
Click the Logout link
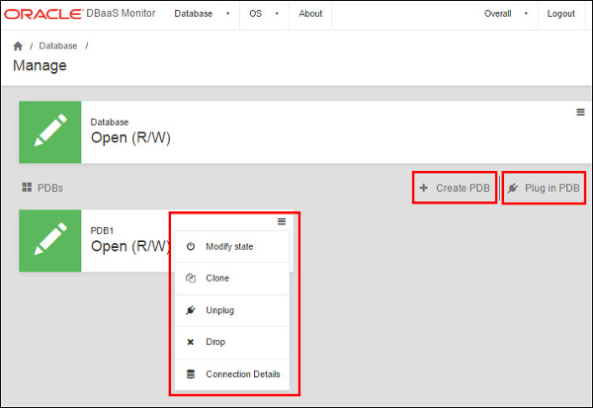560,14
